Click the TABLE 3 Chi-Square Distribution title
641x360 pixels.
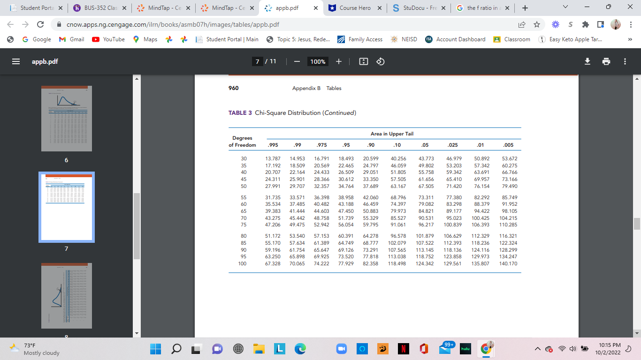click(292, 113)
